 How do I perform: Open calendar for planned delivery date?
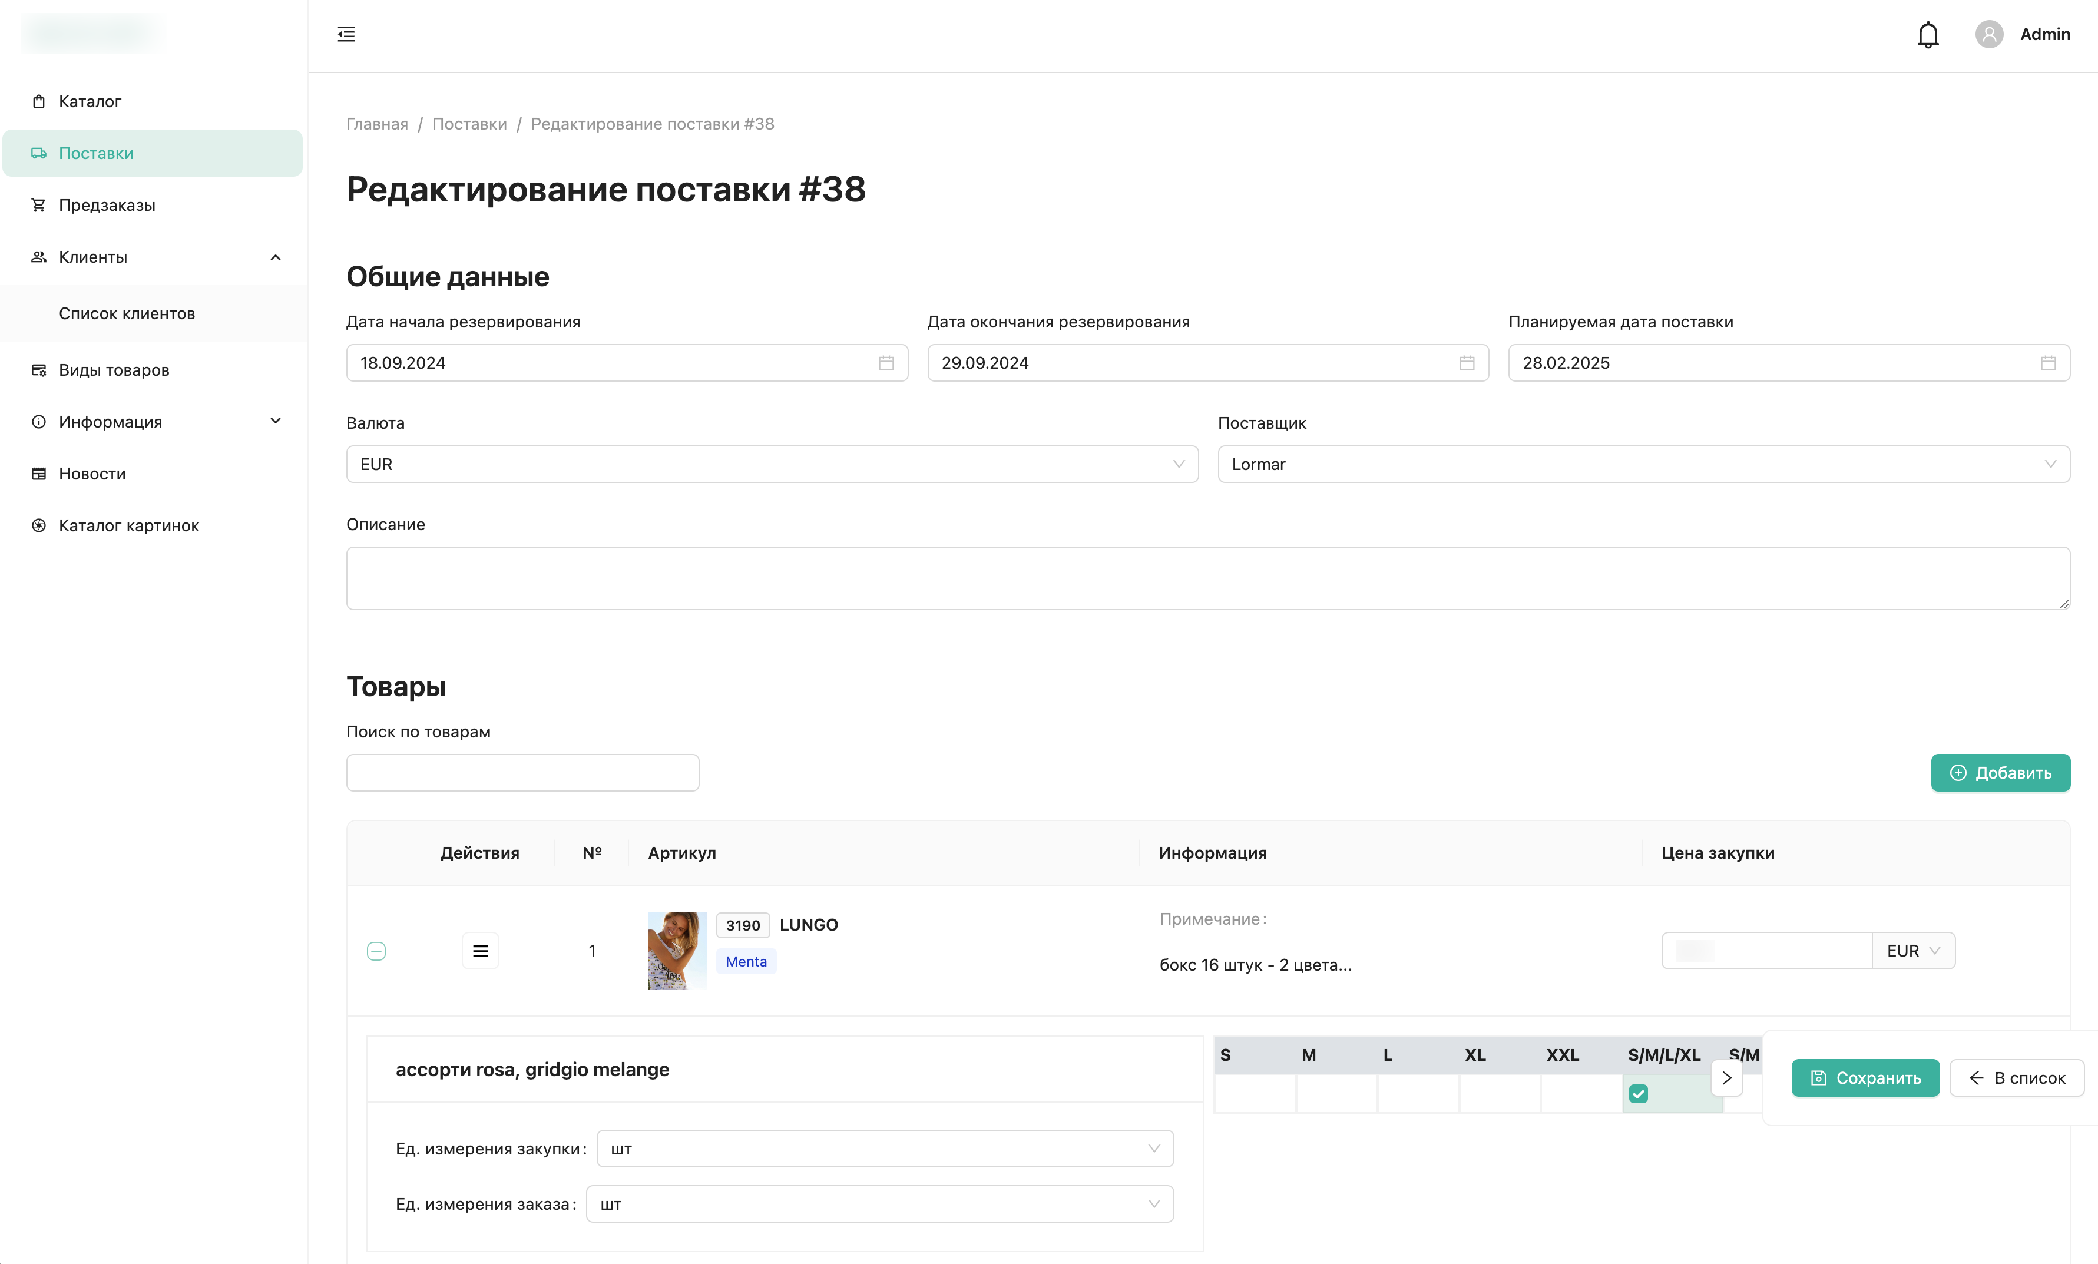pyautogui.click(x=2048, y=363)
